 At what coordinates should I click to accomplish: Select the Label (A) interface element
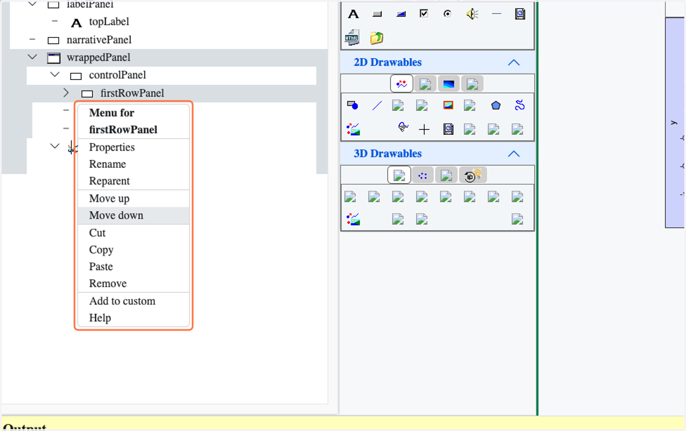click(x=353, y=14)
